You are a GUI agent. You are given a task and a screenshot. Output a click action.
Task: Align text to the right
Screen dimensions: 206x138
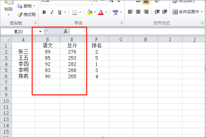[x=146, y=12]
